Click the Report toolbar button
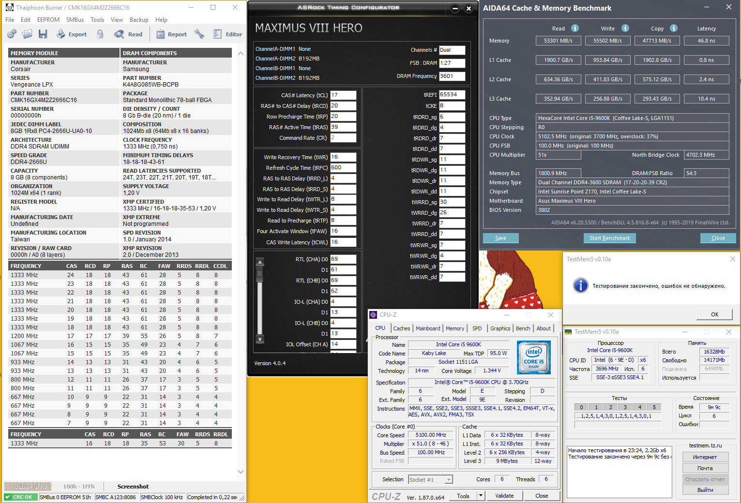The width and height of the screenshot is (741, 503). tap(172, 34)
